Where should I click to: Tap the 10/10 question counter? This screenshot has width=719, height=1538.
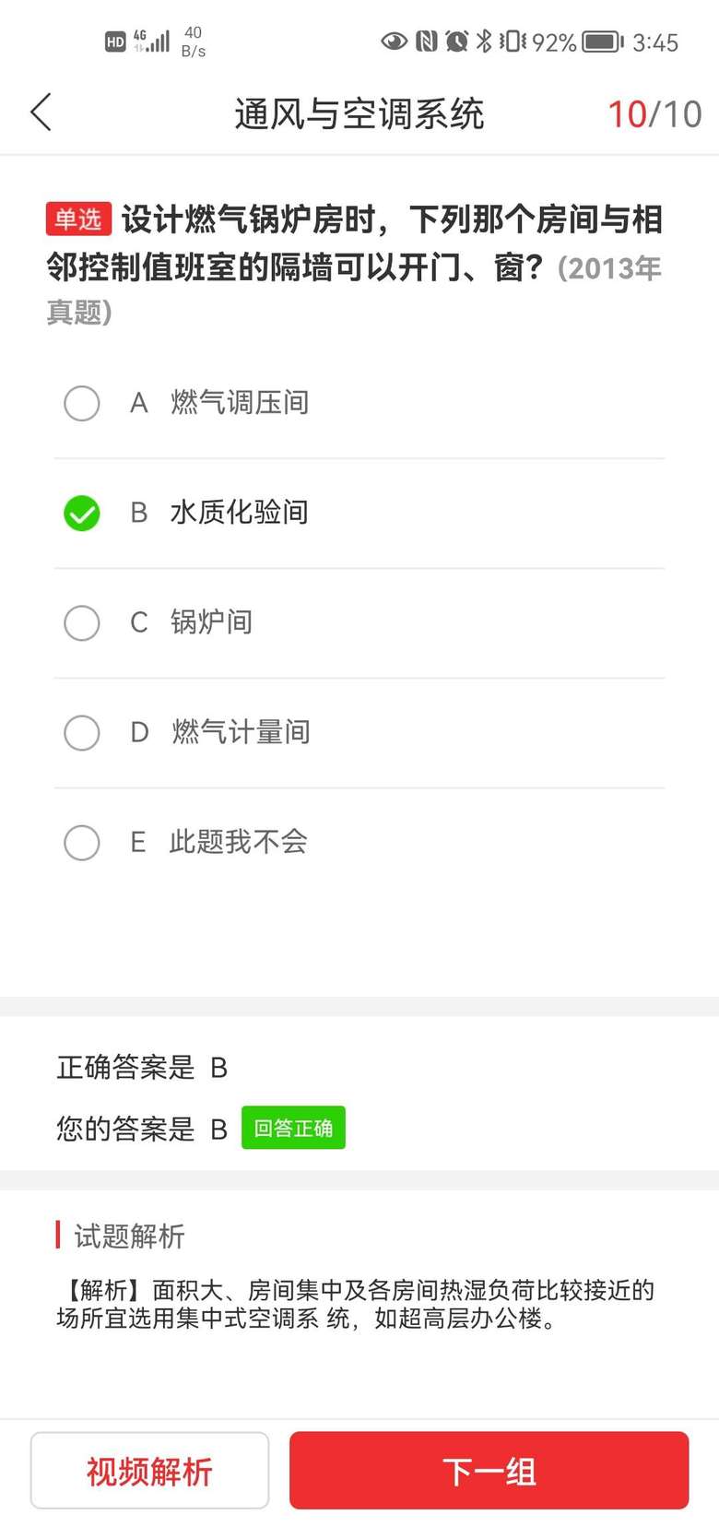click(x=654, y=114)
